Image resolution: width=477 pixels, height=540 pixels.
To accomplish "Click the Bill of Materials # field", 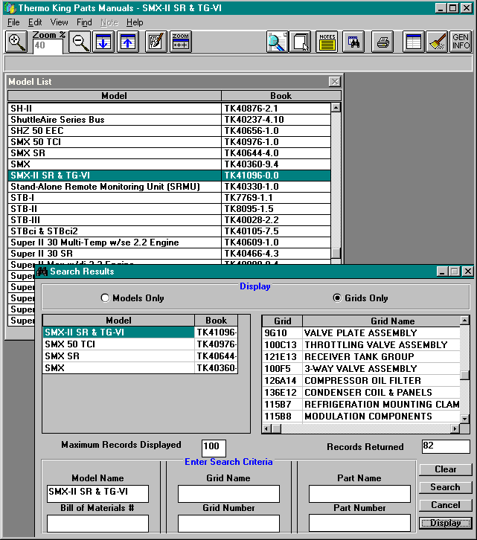I will 97,524.
